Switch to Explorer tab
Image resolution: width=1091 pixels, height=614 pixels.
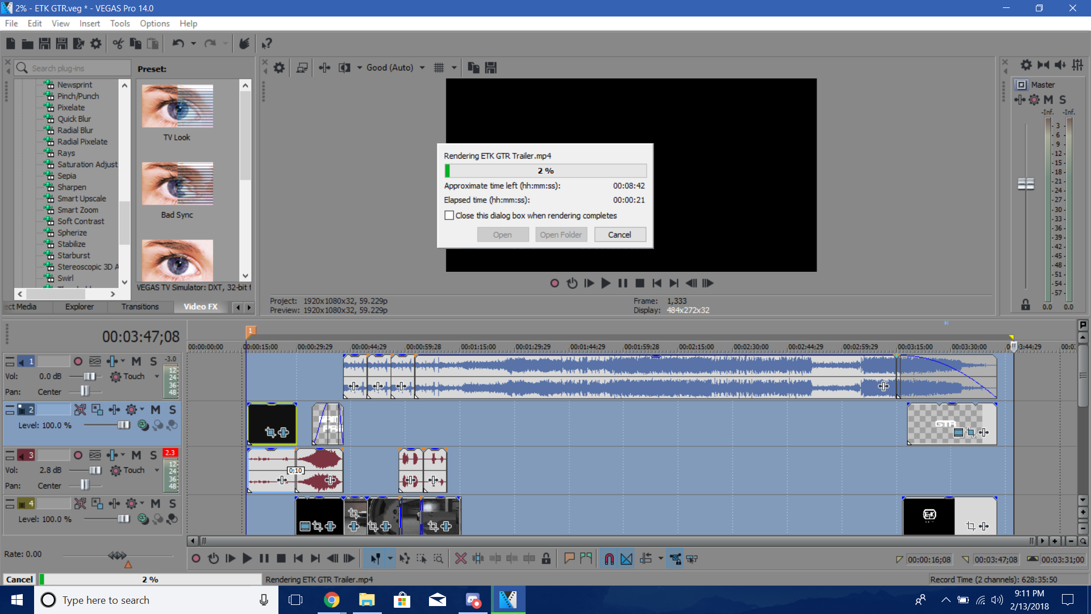80,306
